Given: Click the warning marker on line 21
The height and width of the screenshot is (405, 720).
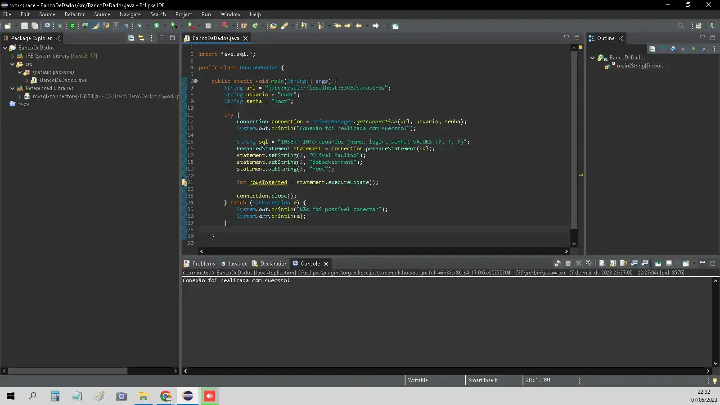Looking at the screenshot, I should [x=184, y=182].
